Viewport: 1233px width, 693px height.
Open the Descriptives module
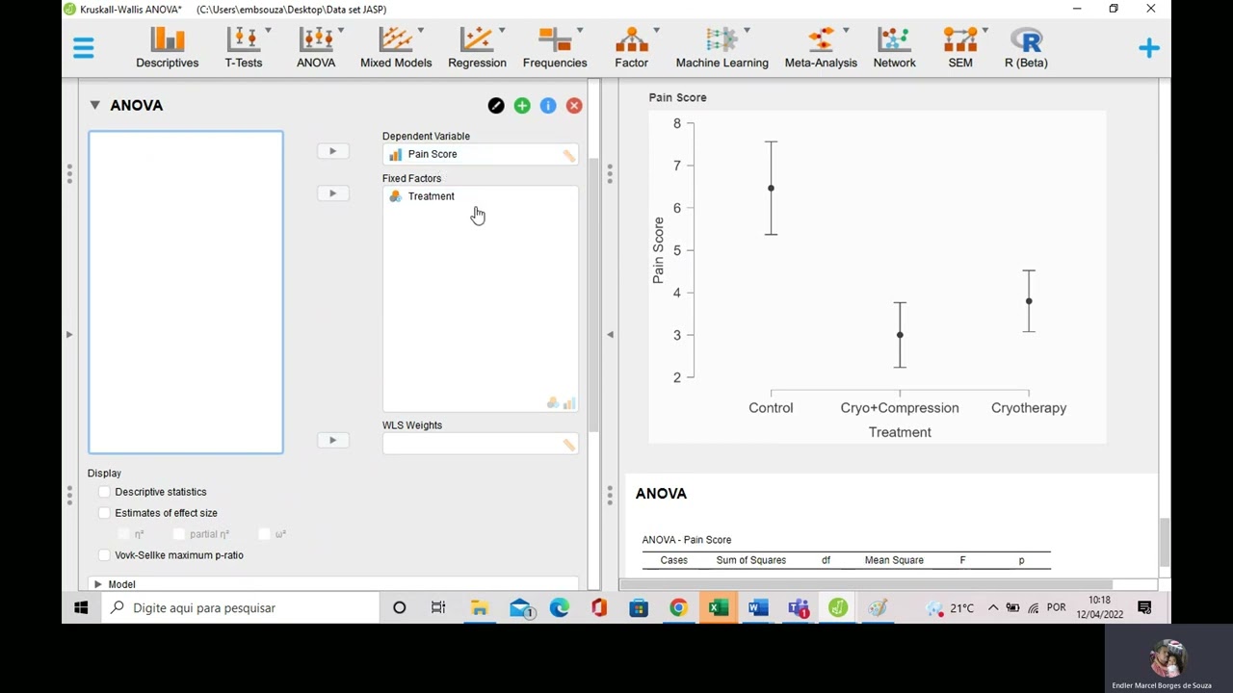[167, 47]
